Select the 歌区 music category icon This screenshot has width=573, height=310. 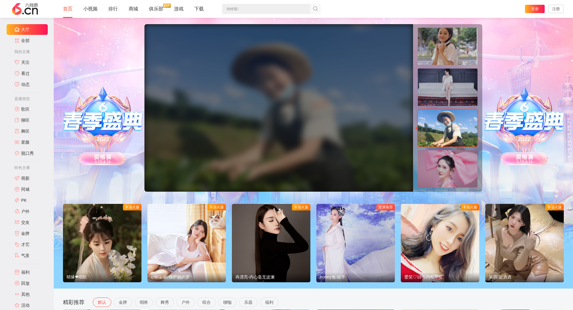point(17,109)
